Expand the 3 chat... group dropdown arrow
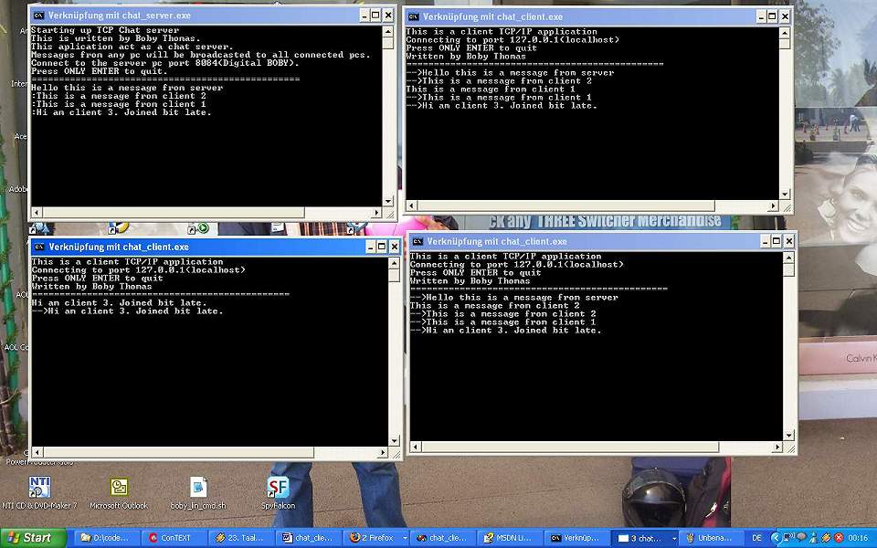 point(674,538)
